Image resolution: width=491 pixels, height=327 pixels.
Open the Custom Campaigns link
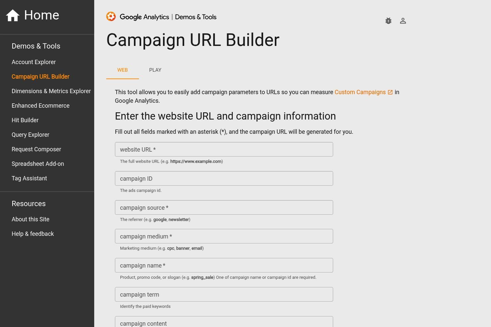tap(360, 92)
